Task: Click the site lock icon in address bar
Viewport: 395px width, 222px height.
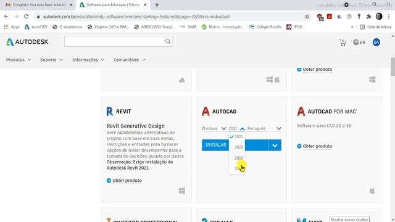Action: (x=38, y=17)
